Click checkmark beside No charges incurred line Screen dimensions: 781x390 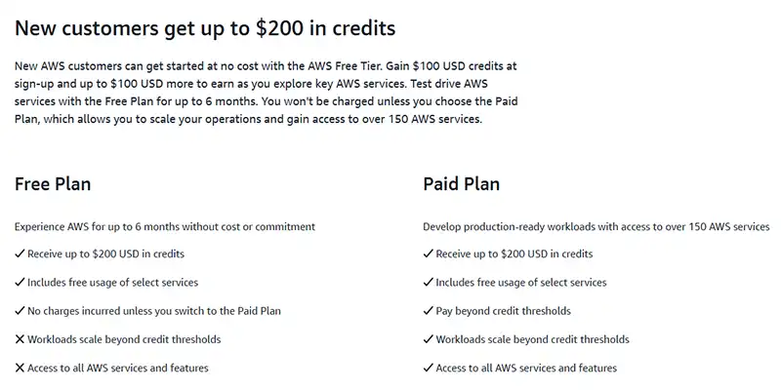[x=20, y=311]
